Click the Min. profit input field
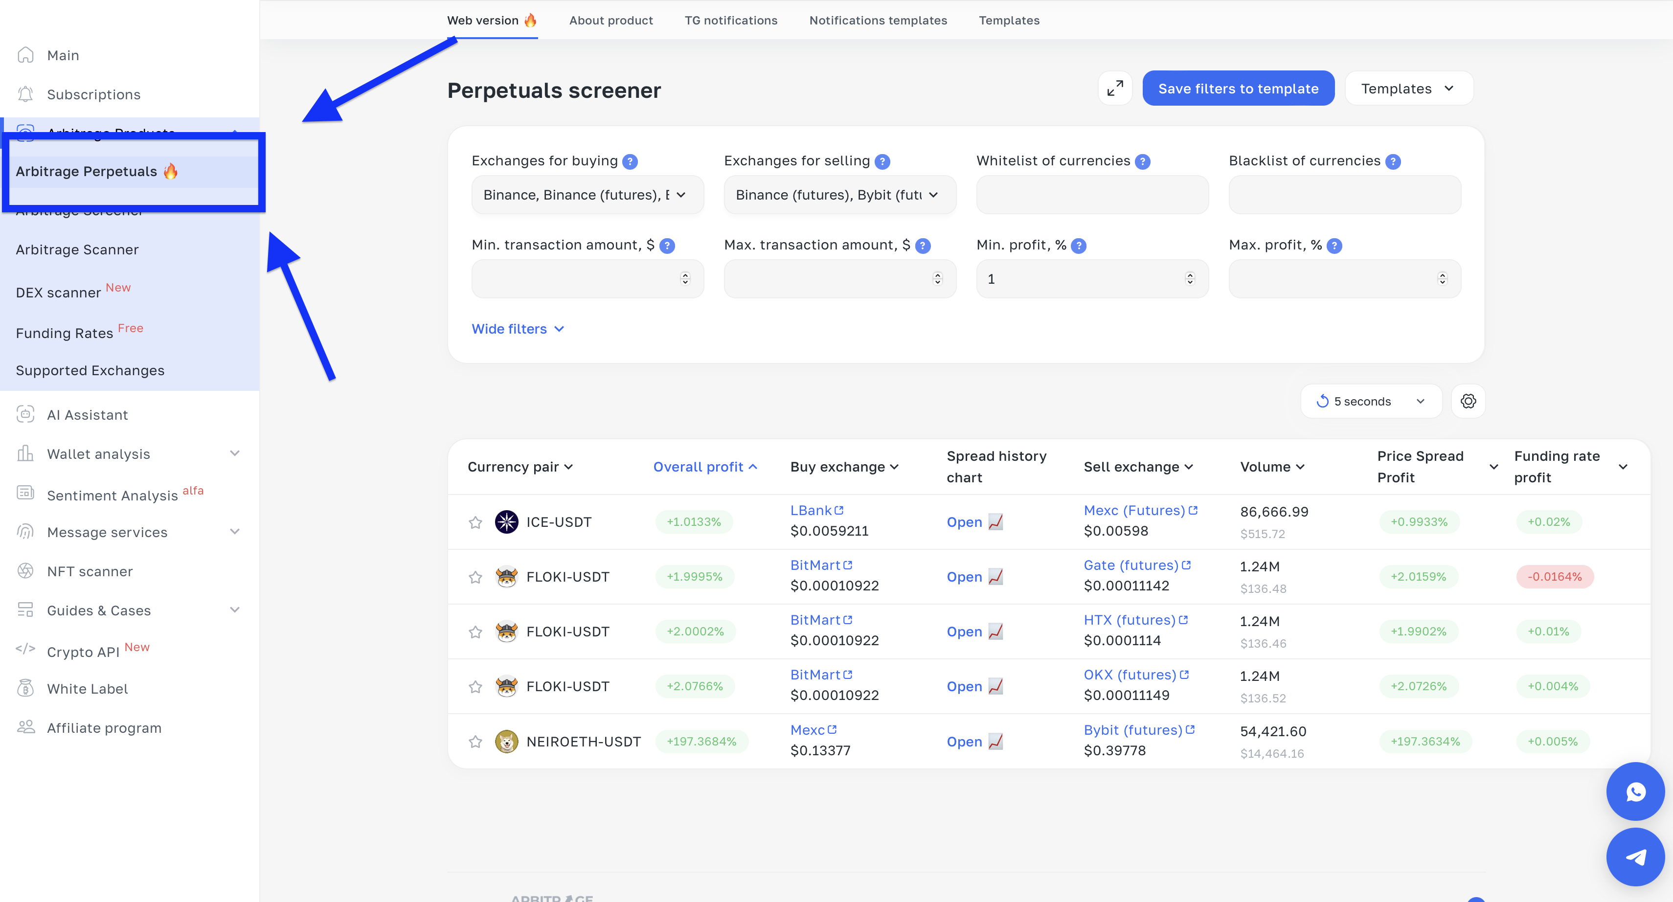The height and width of the screenshot is (902, 1673). pos(1092,279)
